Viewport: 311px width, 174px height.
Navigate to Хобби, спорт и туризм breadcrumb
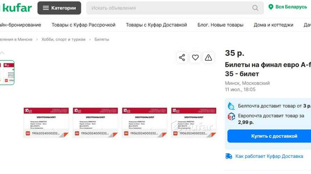[63, 40]
